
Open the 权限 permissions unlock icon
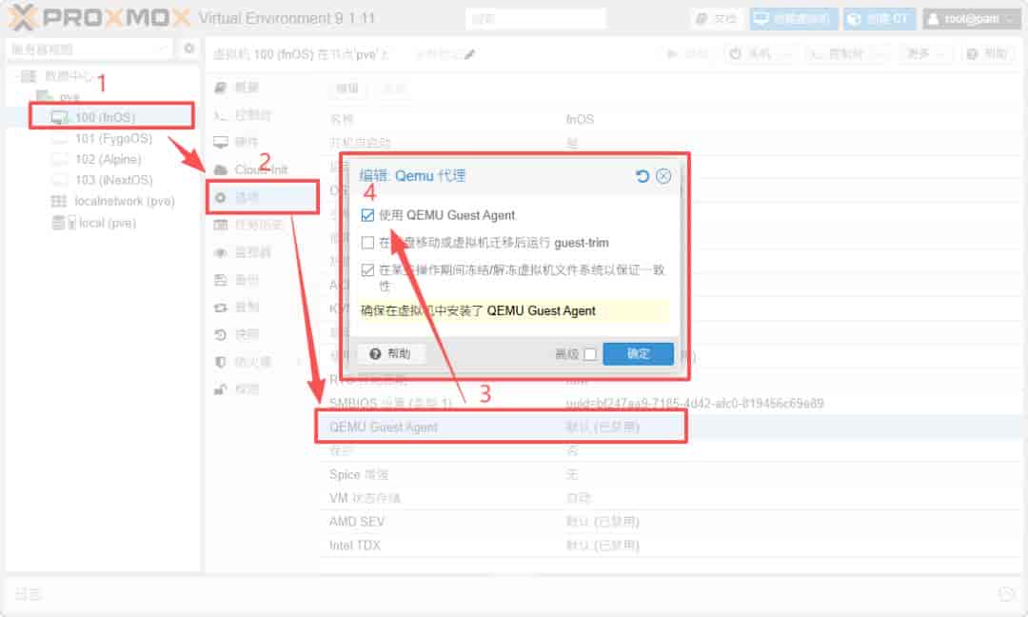220,389
